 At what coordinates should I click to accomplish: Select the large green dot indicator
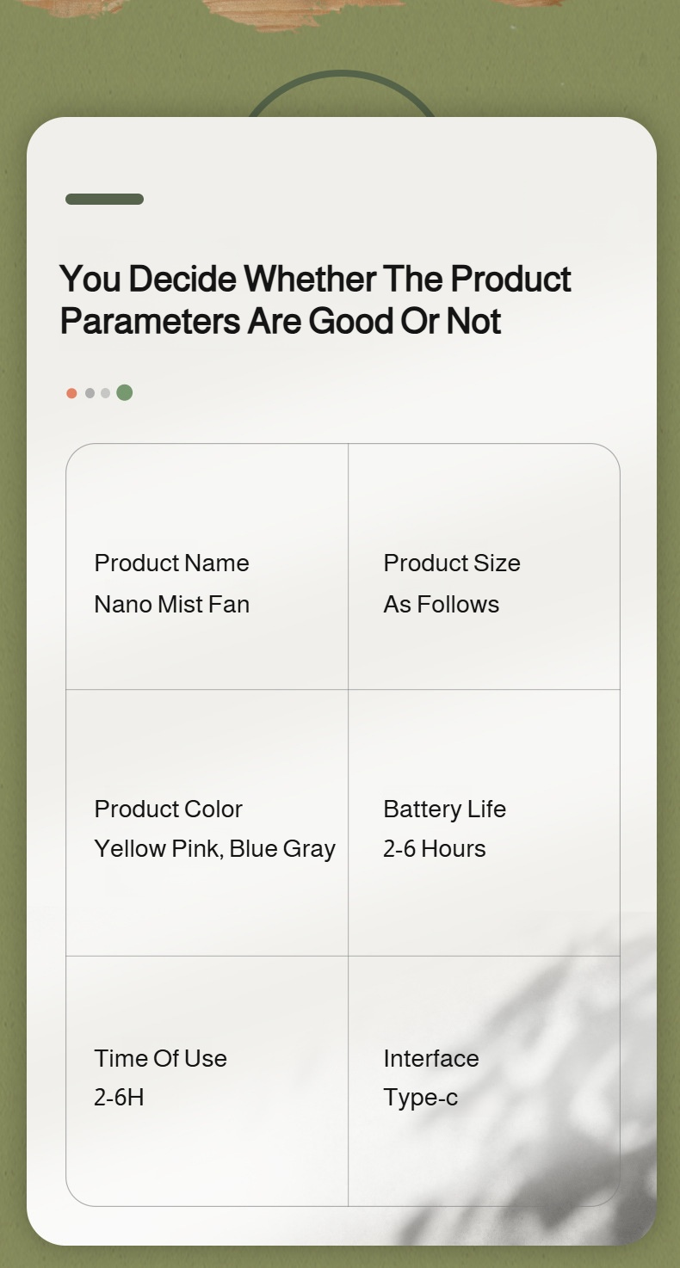tap(125, 392)
